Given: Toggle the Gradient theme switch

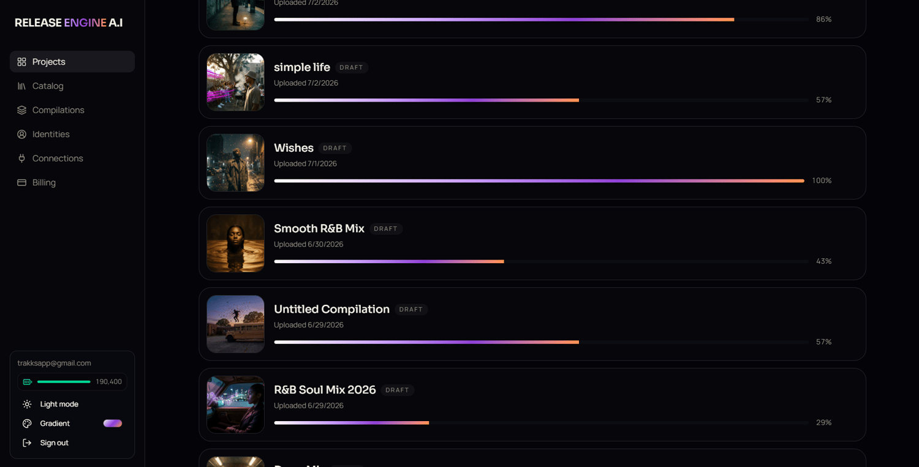Looking at the screenshot, I should 113,424.
